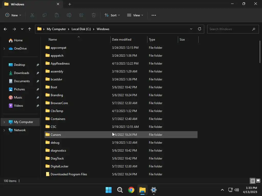Select the Boot folder
This screenshot has width=262, height=196.
pos(121,87)
